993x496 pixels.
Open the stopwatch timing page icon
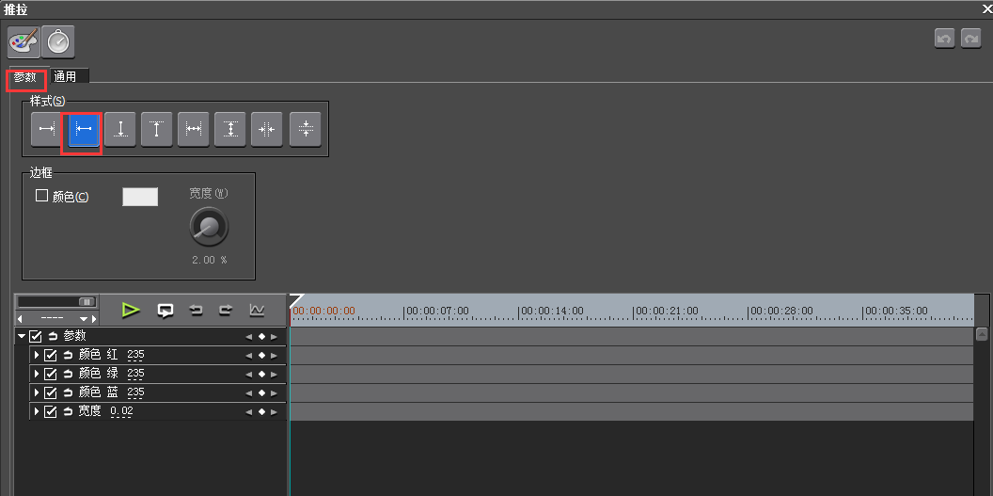coord(58,42)
